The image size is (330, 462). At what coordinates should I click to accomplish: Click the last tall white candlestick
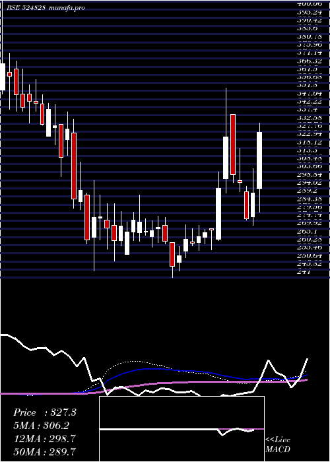[x=259, y=160]
